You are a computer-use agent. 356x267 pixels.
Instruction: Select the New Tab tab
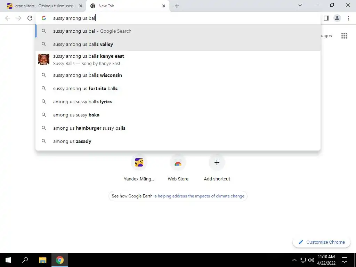tap(127, 6)
